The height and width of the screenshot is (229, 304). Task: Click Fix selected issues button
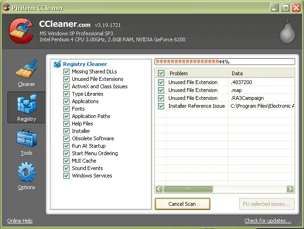267,204
